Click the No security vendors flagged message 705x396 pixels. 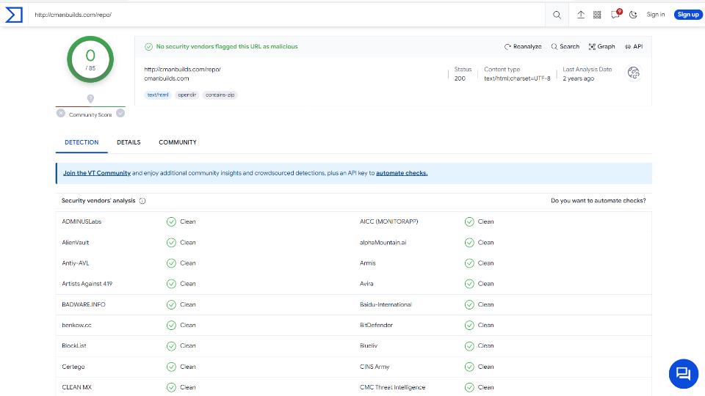(227, 46)
